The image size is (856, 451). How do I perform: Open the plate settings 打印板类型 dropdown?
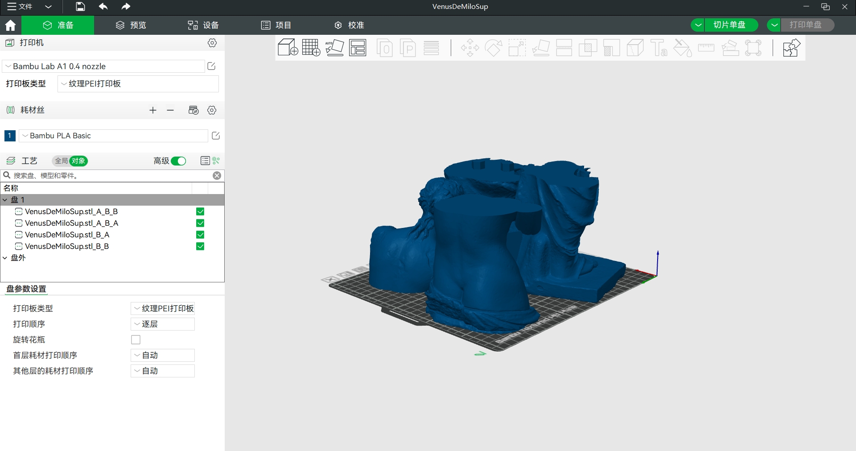[163, 309]
